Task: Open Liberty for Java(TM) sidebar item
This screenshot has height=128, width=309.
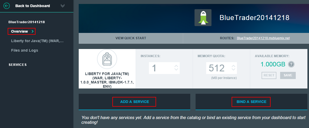Action: click(37, 41)
